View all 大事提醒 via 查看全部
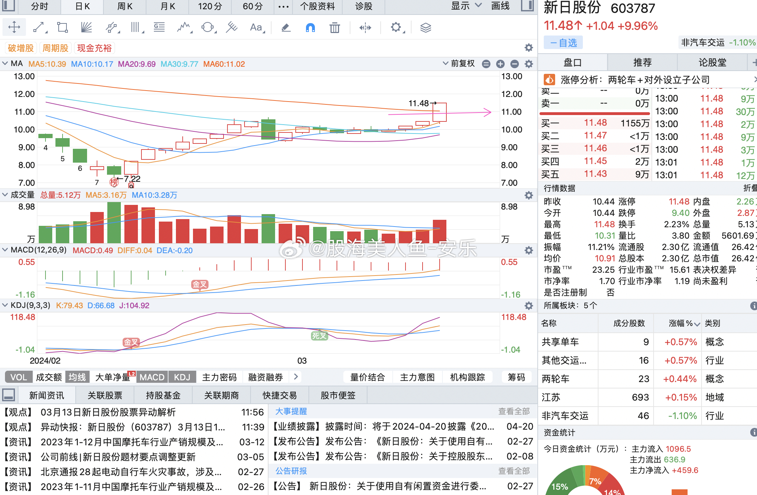Image resolution: width=757 pixels, height=495 pixels. point(514,411)
